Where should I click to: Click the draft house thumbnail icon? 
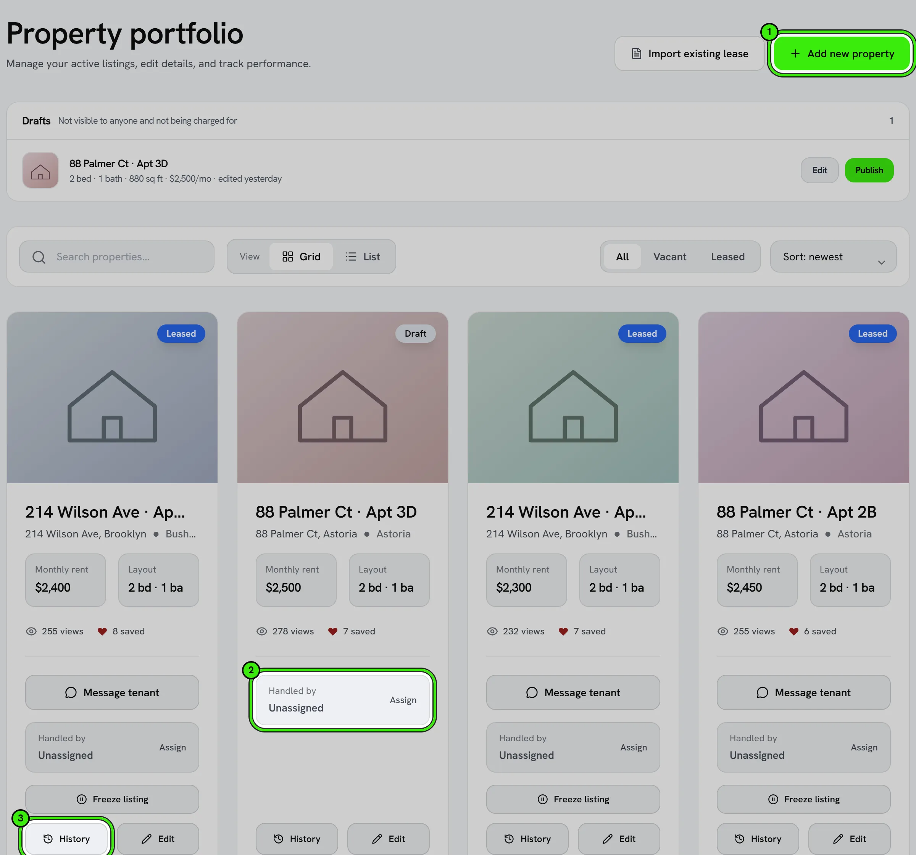[x=40, y=170]
